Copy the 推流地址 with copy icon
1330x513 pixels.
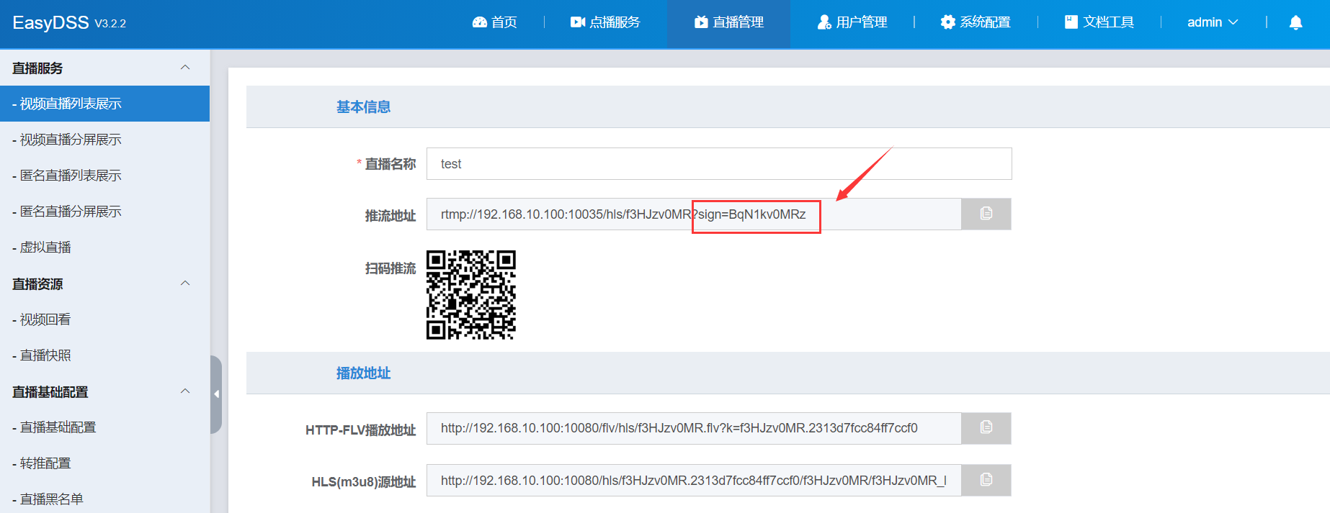986,214
